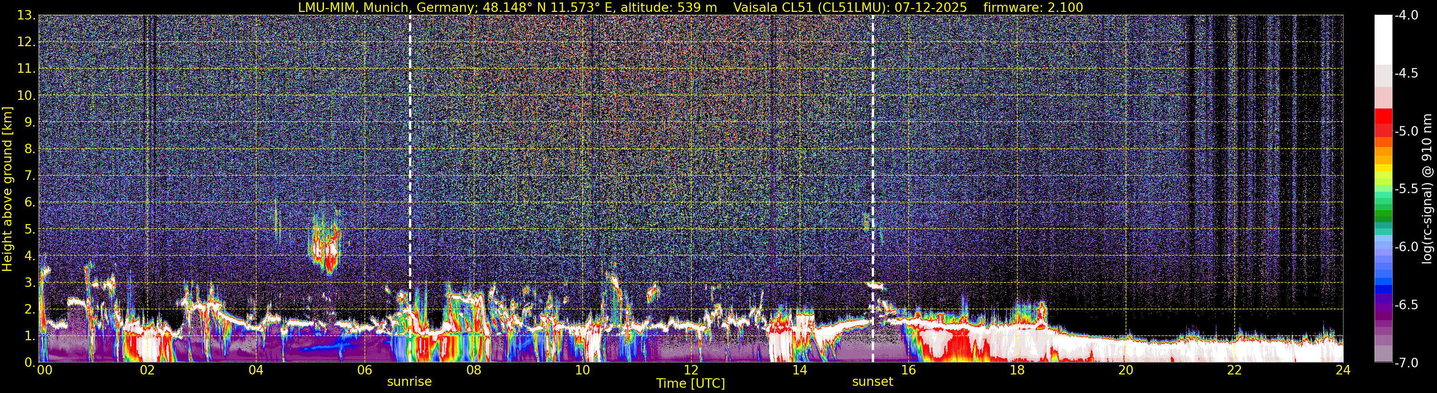
Task: Click the Height above ground axis title
Action: coord(7,189)
